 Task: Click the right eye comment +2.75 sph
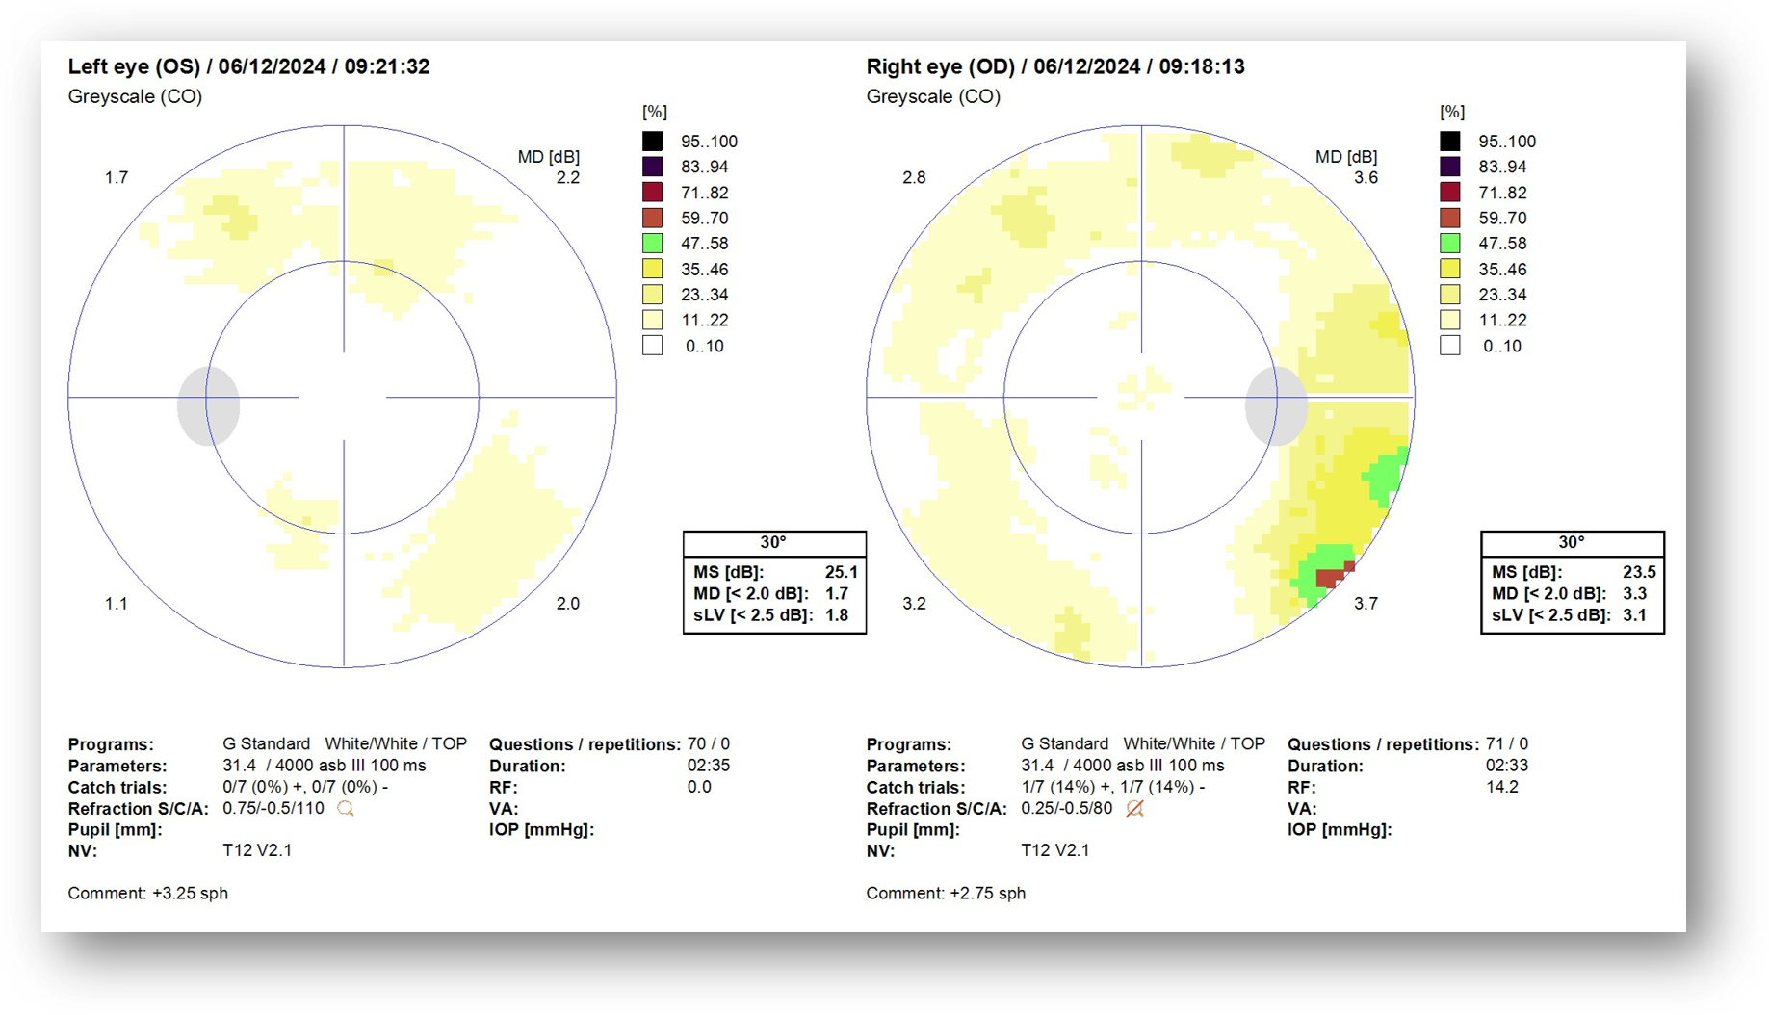[x=987, y=893]
